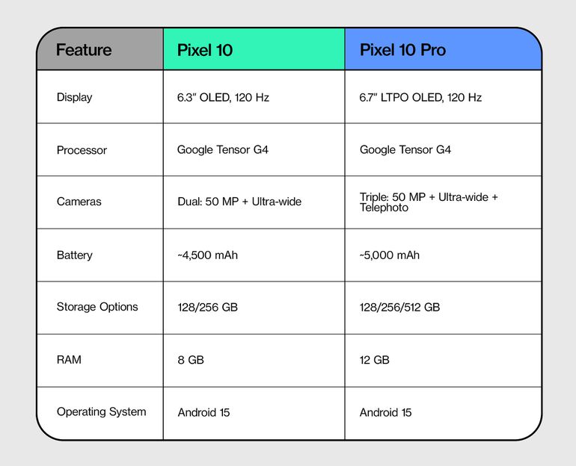Click the Battery row label

coord(75,255)
